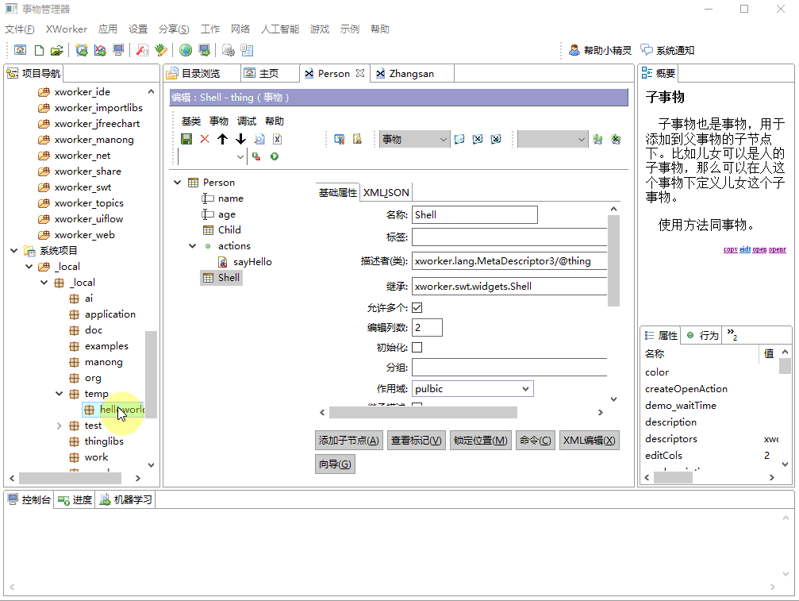The image size is (799, 601).
Task: Click the XML file icon in editor toolbar
Action: pyautogui.click(x=277, y=139)
